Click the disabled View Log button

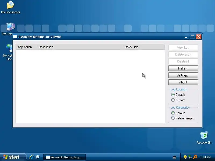click(x=183, y=47)
